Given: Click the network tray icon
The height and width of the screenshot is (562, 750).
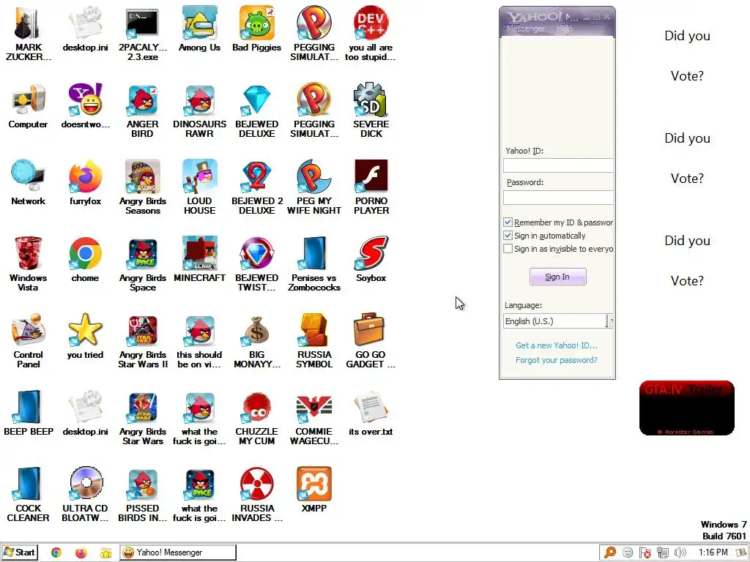Looking at the screenshot, I should [662, 553].
